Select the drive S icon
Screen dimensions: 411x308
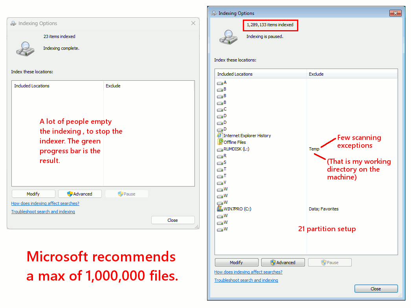220,163
